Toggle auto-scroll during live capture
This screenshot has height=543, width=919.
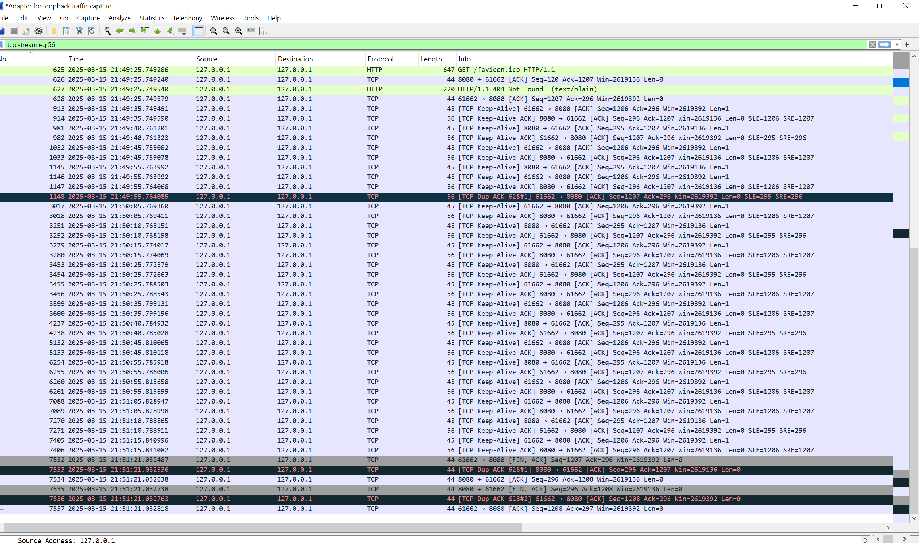click(182, 31)
